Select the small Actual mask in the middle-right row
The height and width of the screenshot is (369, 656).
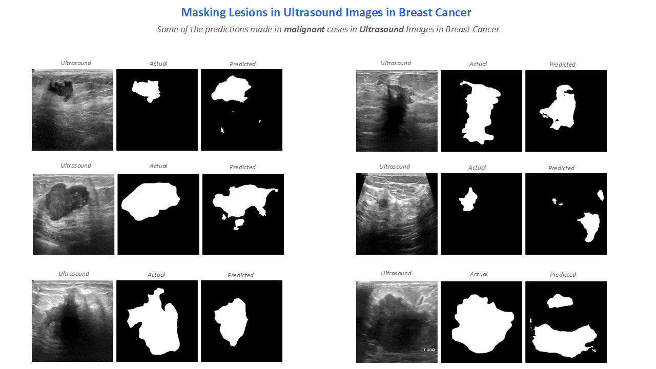[481, 214]
